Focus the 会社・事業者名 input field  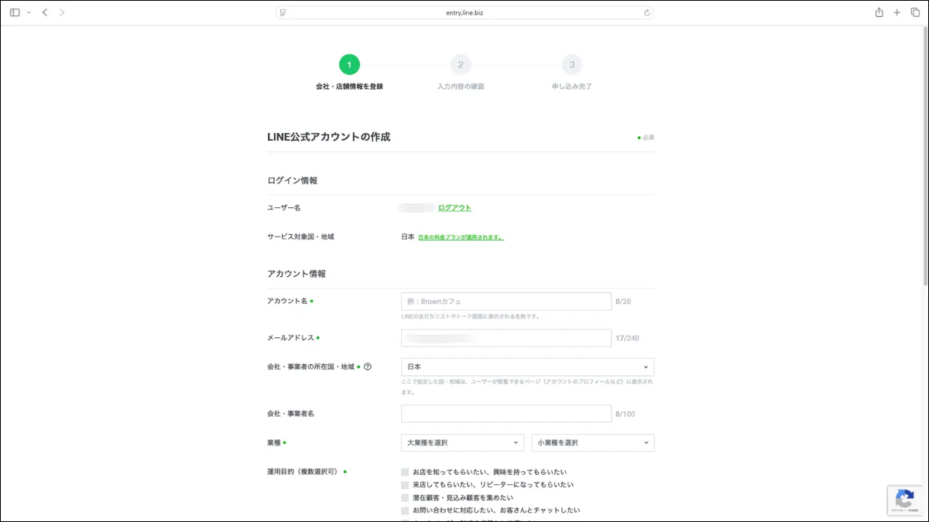click(506, 414)
